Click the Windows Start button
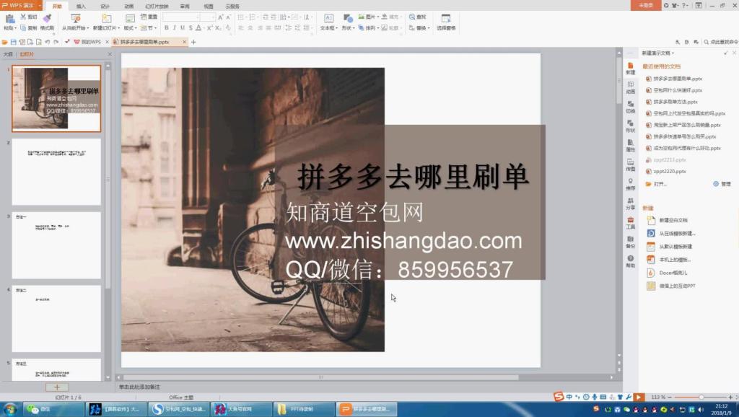739x417 pixels. 9,408
